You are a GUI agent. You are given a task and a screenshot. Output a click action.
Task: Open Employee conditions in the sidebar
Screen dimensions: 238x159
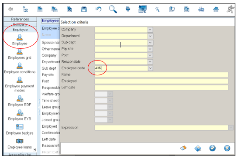coord(20,68)
